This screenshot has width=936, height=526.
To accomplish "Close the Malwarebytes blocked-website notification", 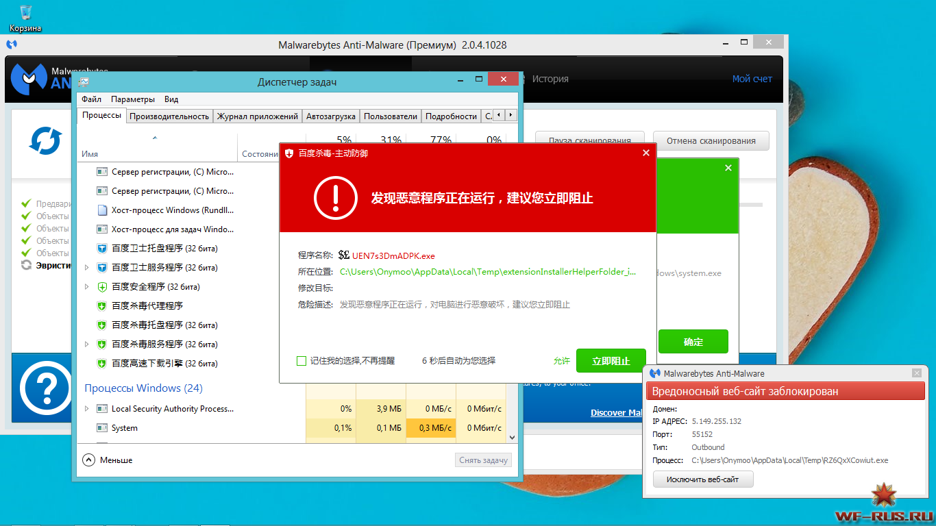I will pos(917,373).
